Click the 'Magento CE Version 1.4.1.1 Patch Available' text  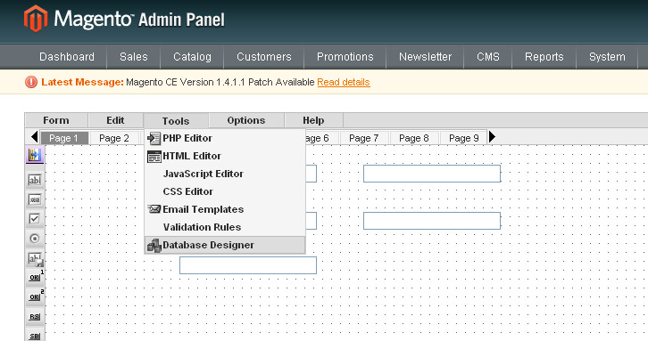tap(220, 82)
